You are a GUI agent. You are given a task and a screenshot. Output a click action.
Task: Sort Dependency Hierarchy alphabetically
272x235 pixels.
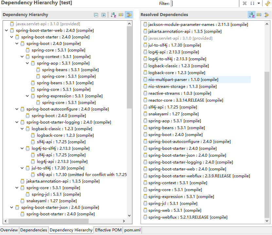(113, 15)
